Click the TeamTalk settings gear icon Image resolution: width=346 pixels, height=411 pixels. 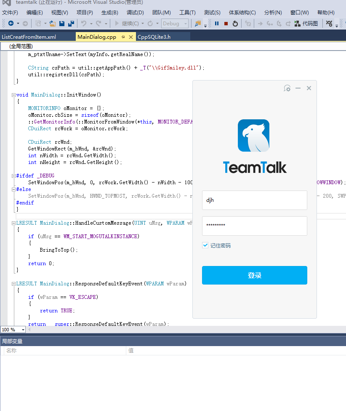click(x=287, y=89)
